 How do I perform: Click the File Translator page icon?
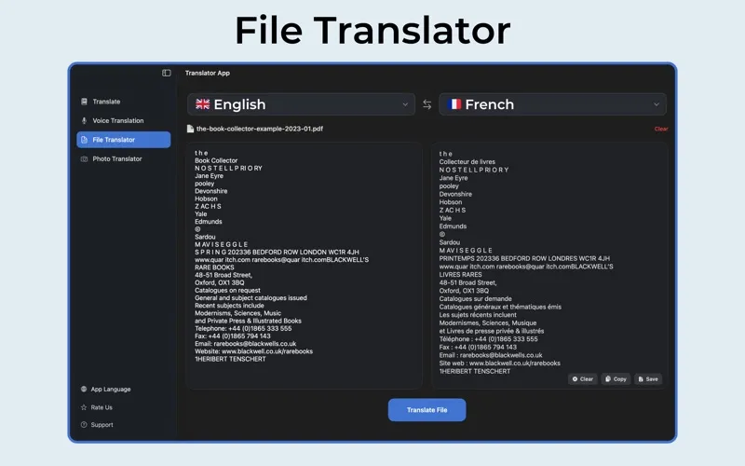coord(84,140)
